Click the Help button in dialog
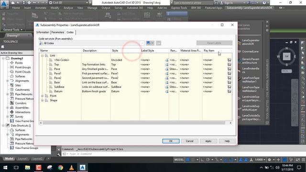The image size is (306, 172). (x=227, y=141)
